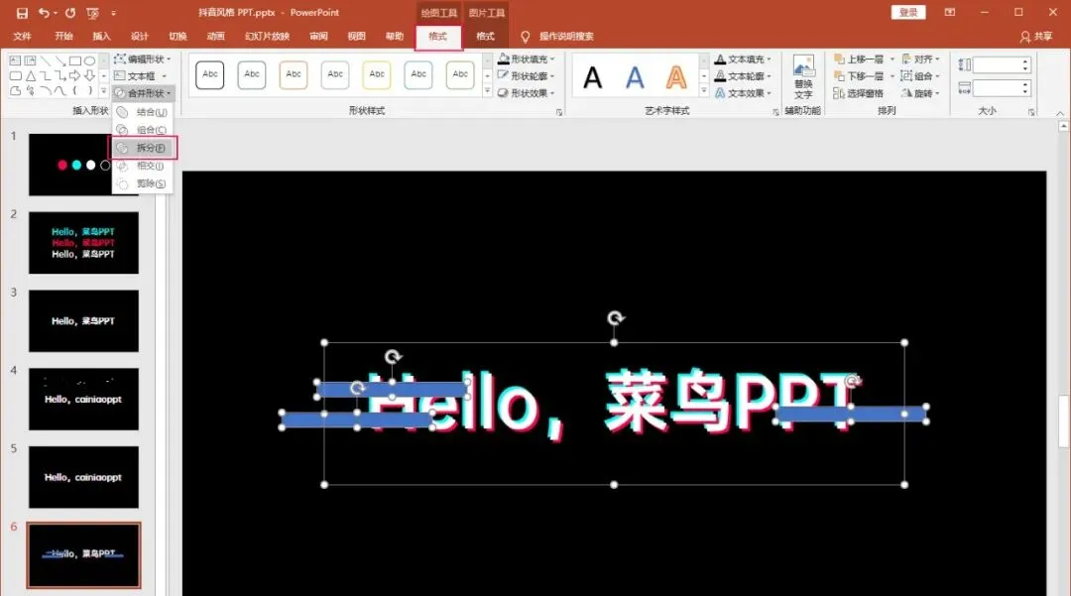The height and width of the screenshot is (596, 1071).
Task: Apply orange-outline Abc shape style
Action: click(293, 74)
